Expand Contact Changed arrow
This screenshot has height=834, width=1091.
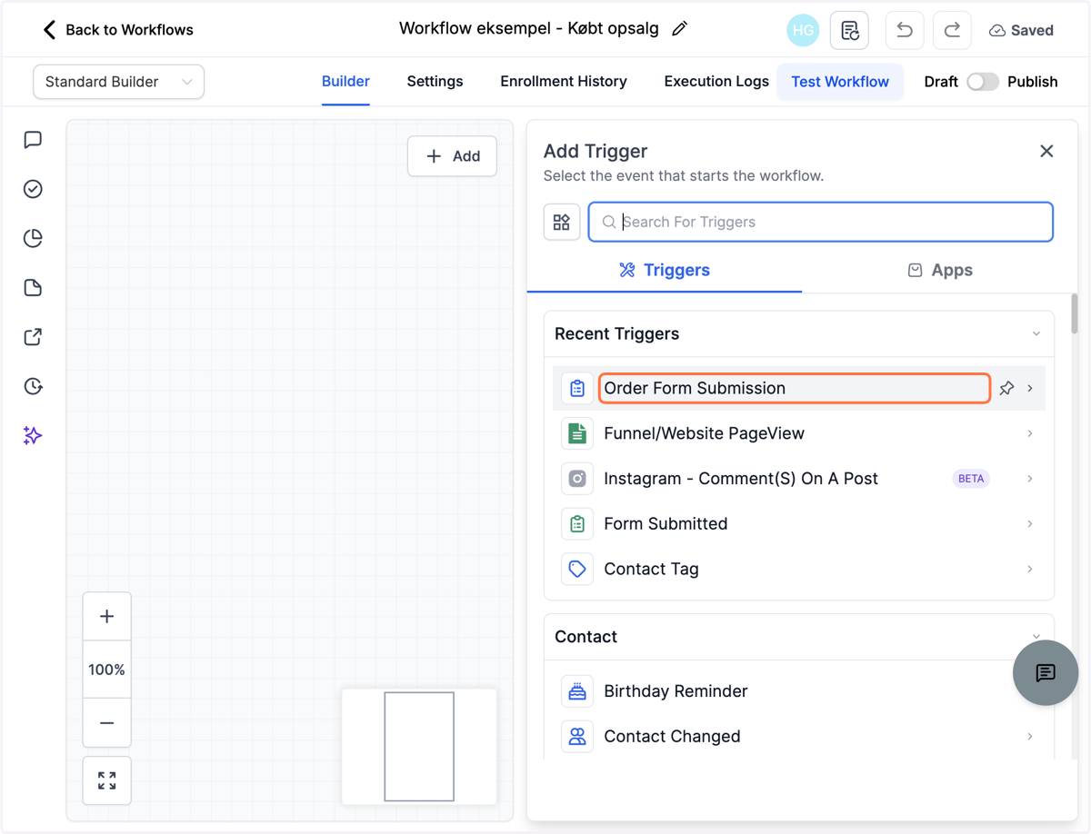(1030, 737)
